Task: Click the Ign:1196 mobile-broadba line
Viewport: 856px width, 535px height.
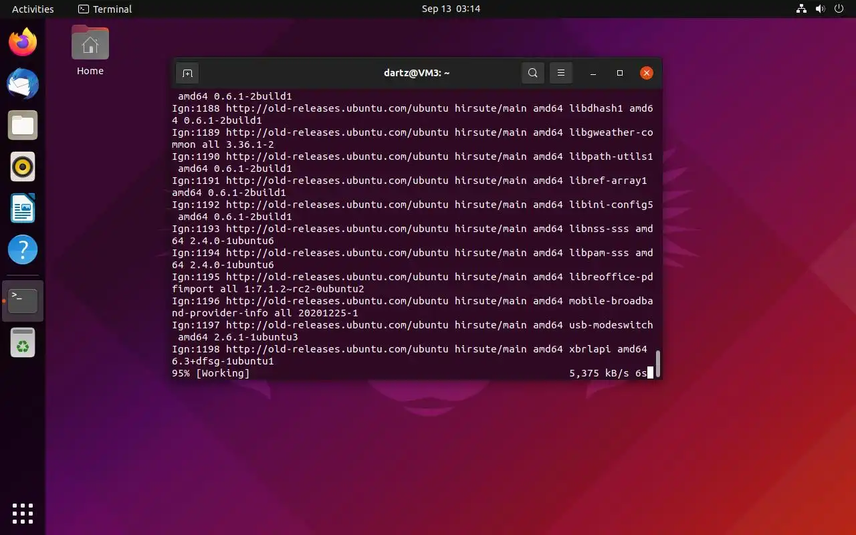Action: [x=413, y=301]
